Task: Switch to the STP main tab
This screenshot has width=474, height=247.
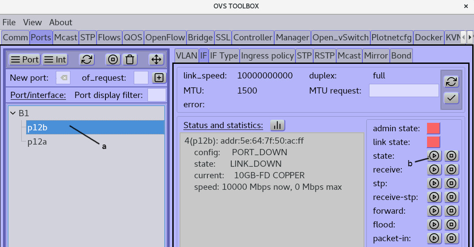Action: coord(88,38)
